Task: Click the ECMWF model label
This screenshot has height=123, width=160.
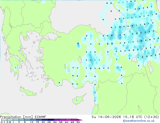Action: coord(41,117)
